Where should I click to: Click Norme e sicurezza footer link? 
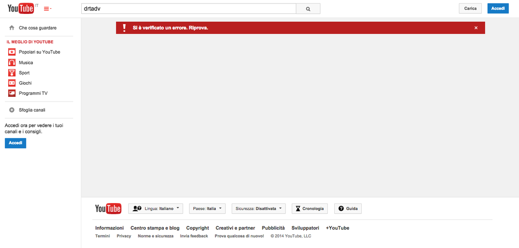[156, 236]
